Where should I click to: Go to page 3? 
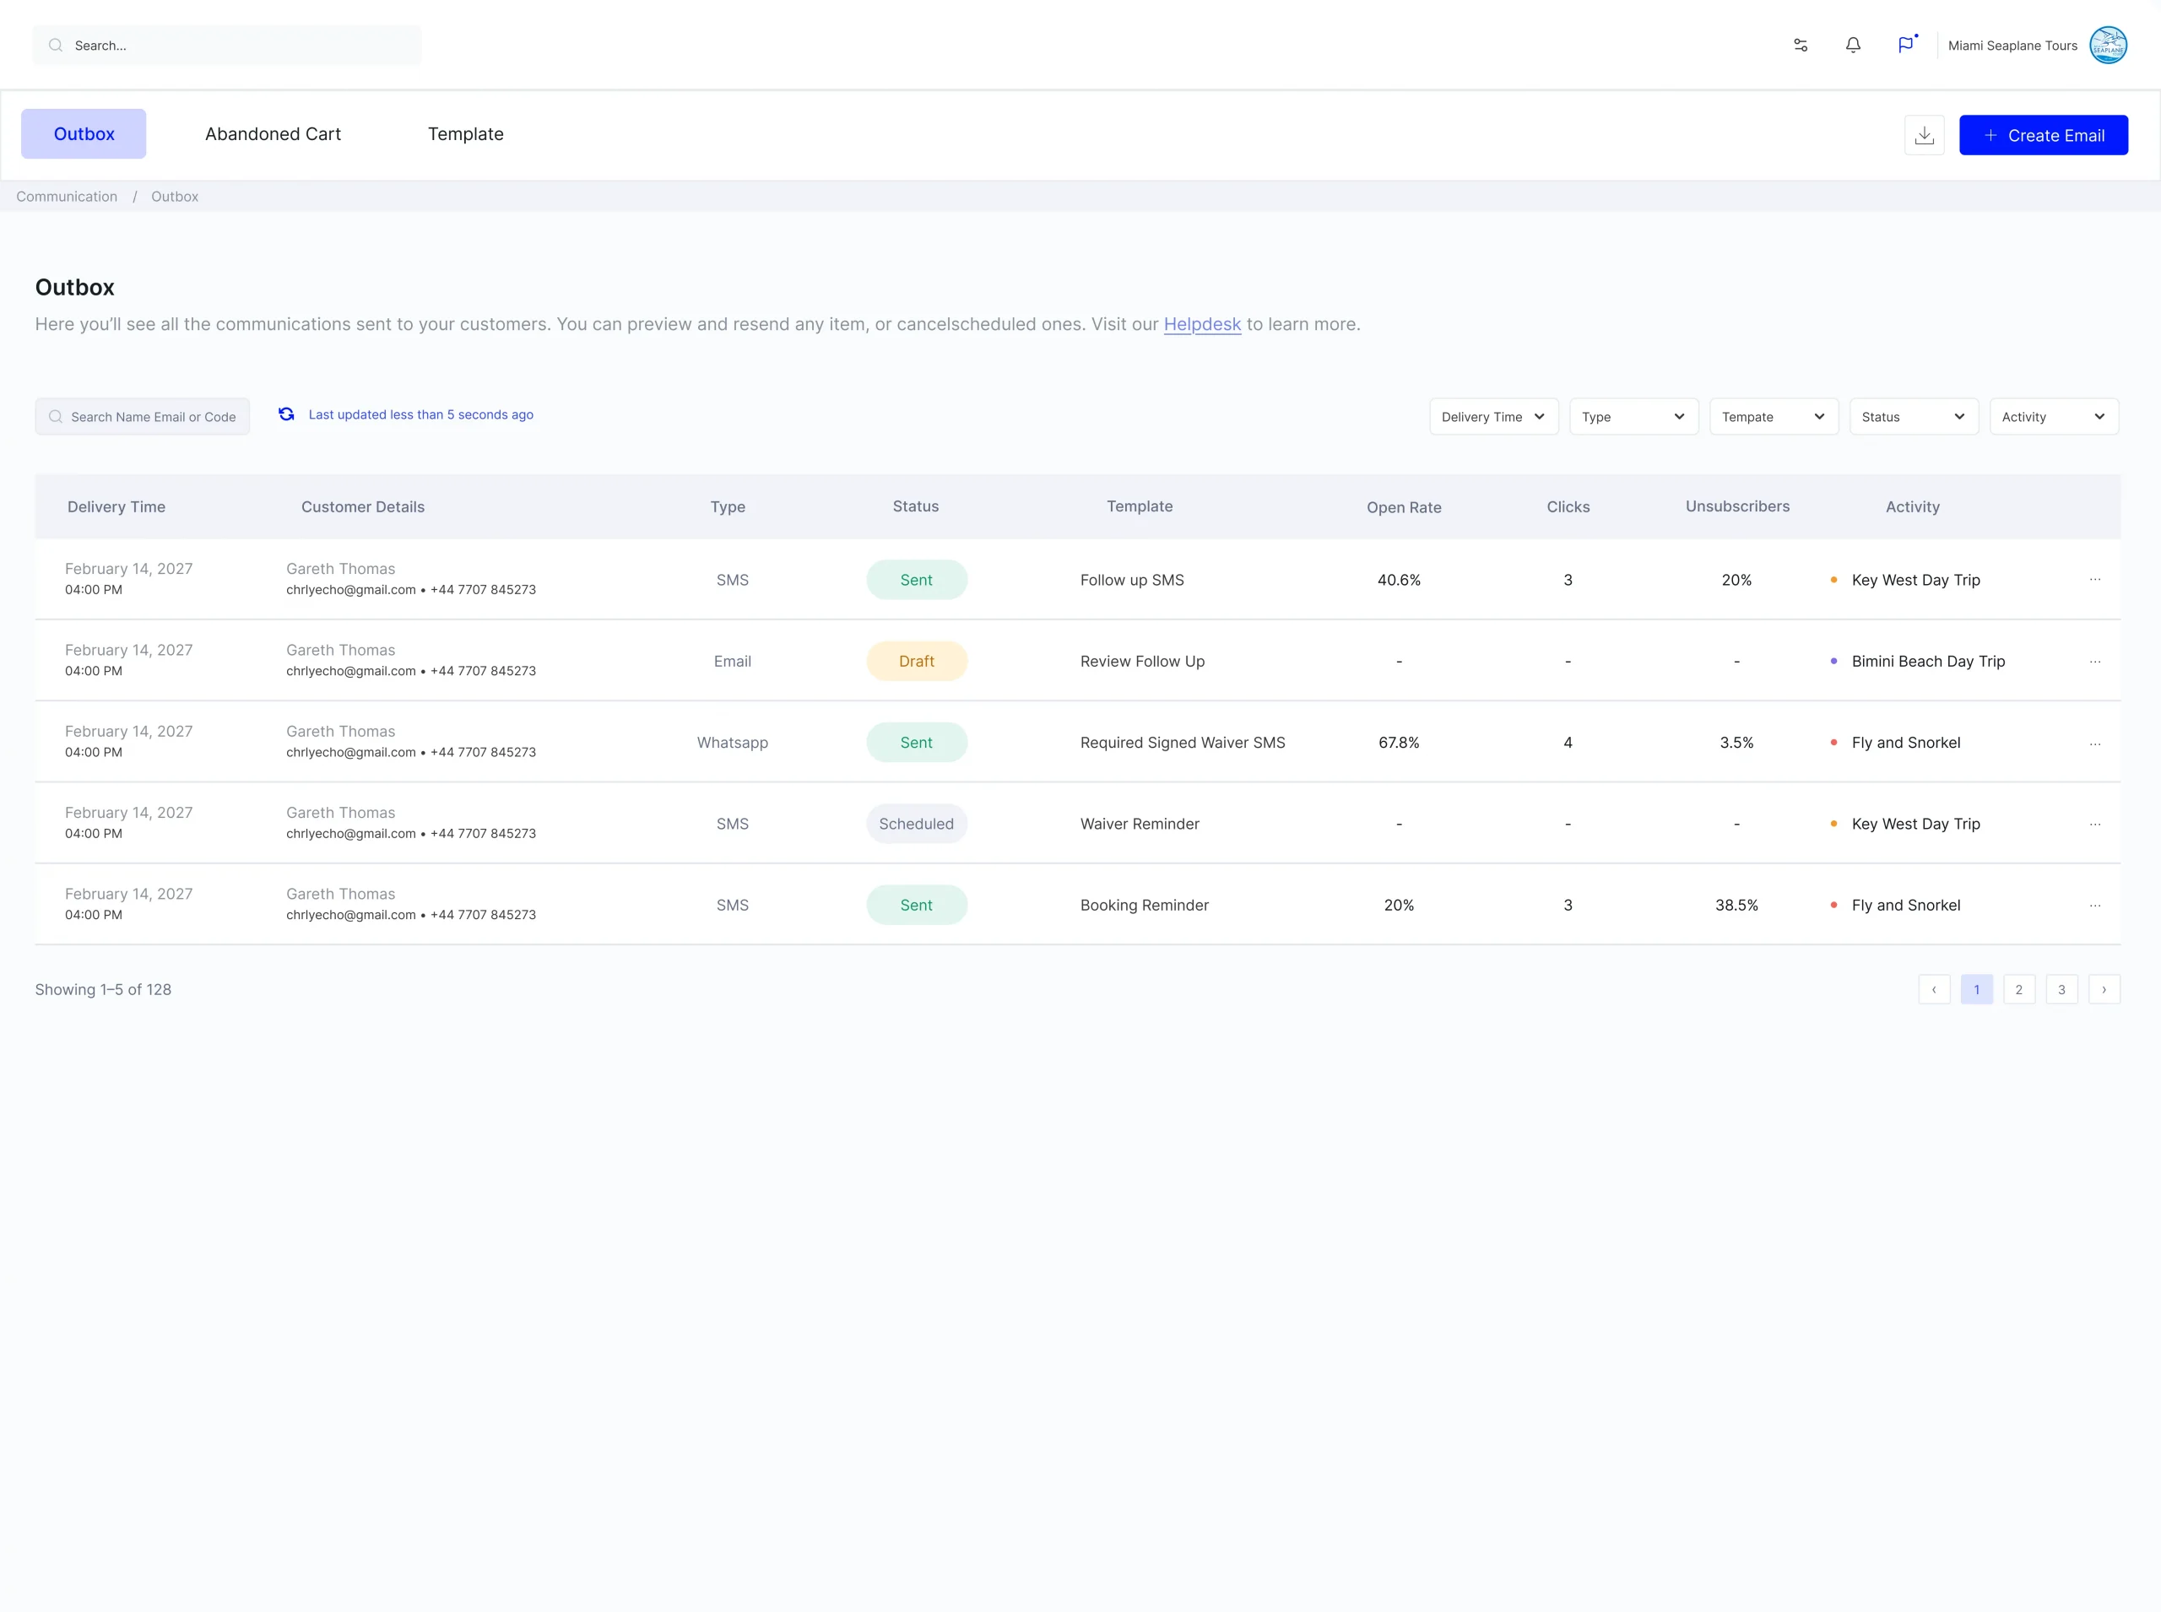tap(2061, 989)
